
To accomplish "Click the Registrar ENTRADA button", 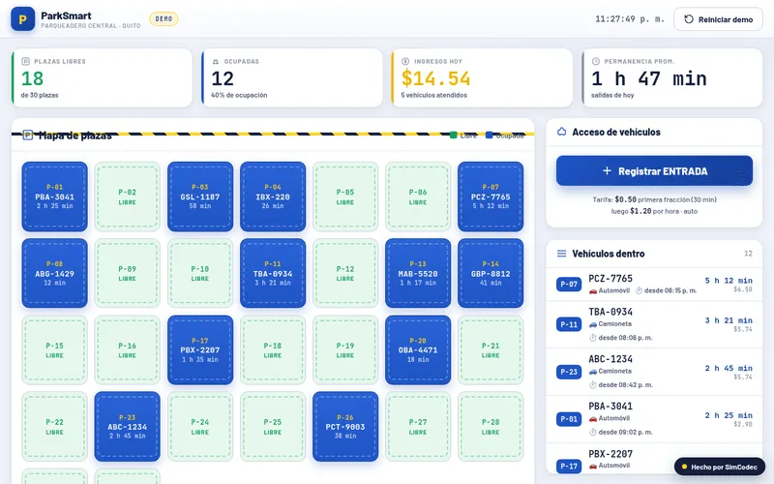I will click(x=654, y=171).
